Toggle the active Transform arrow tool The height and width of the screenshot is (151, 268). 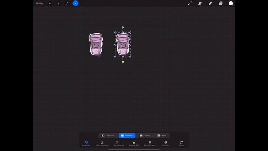75,3
